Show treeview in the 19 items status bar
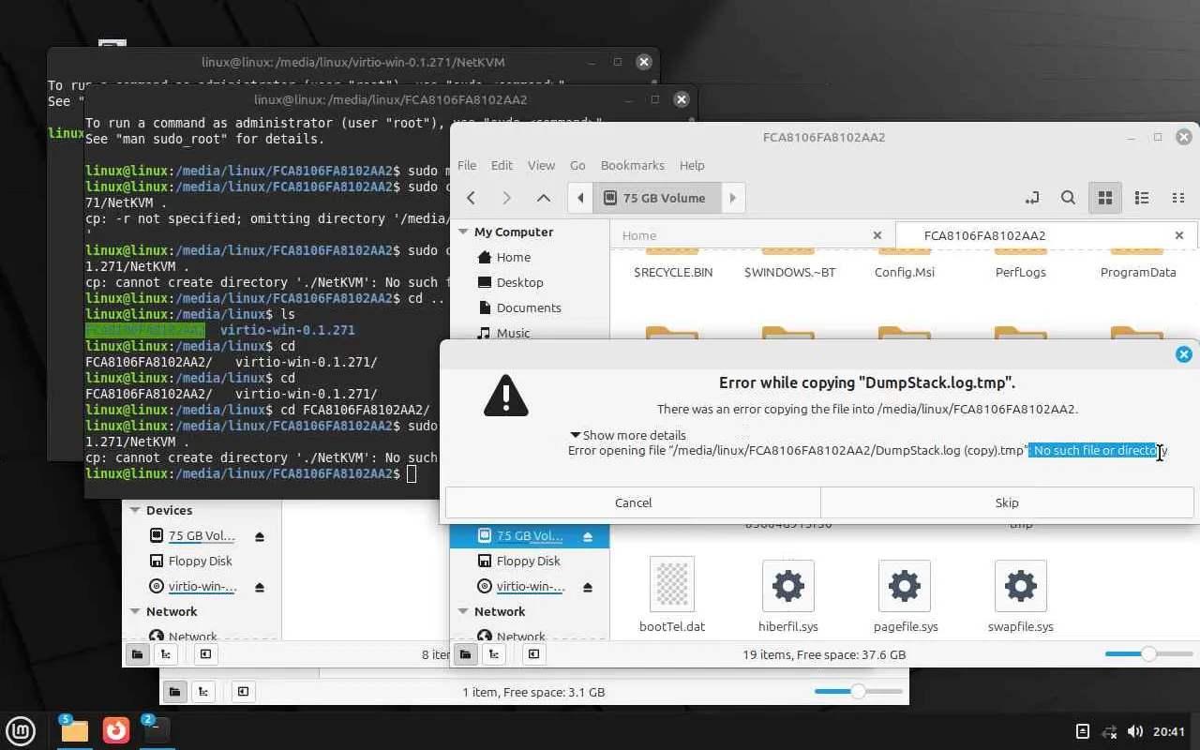The width and height of the screenshot is (1200, 750). pyautogui.click(x=493, y=654)
